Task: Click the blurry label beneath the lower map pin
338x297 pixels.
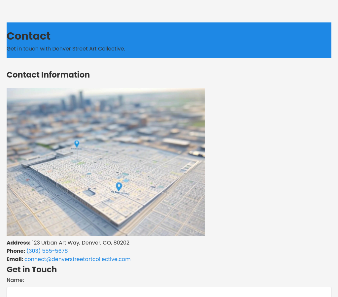Action: (120, 193)
